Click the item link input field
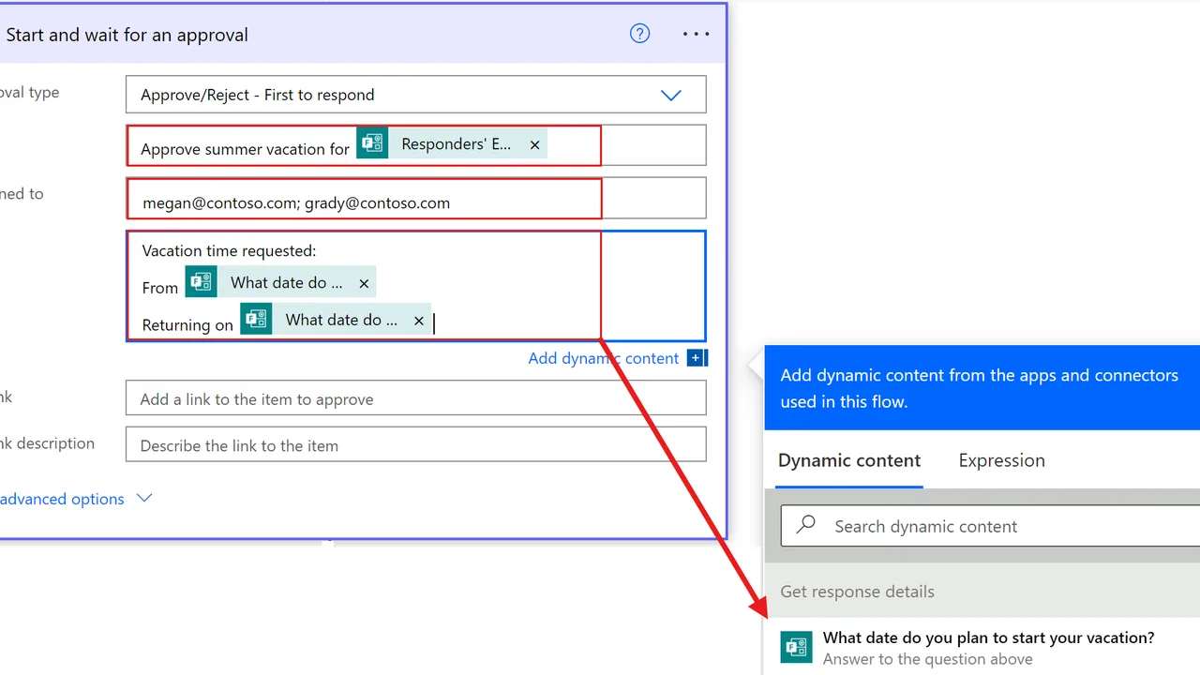 pyautogui.click(x=416, y=398)
